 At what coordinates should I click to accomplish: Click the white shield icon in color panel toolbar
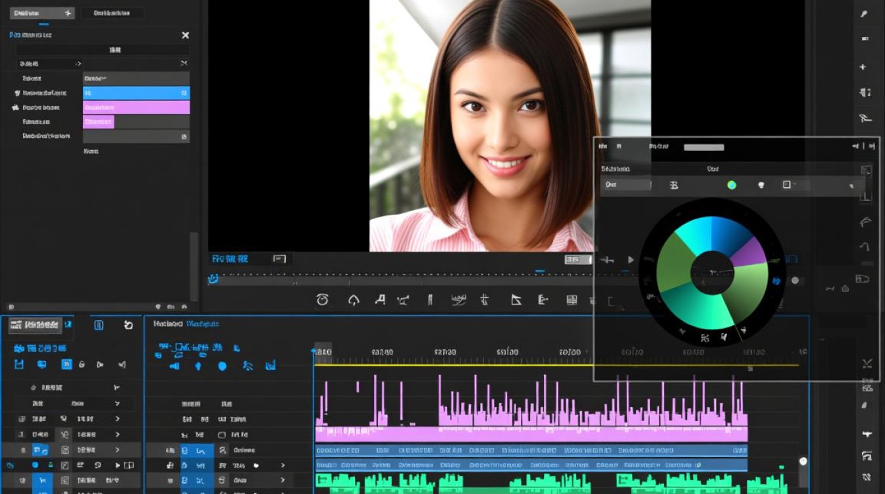click(761, 185)
